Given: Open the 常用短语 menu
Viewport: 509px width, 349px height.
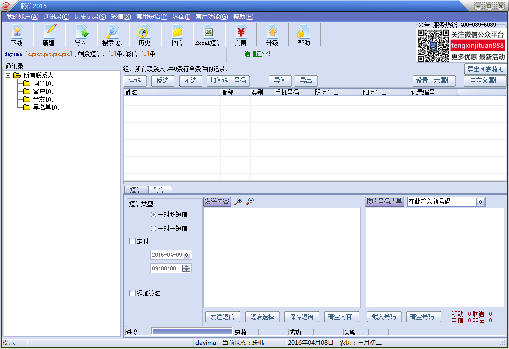Looking at the screenshot, I should (x=151, y=16).
